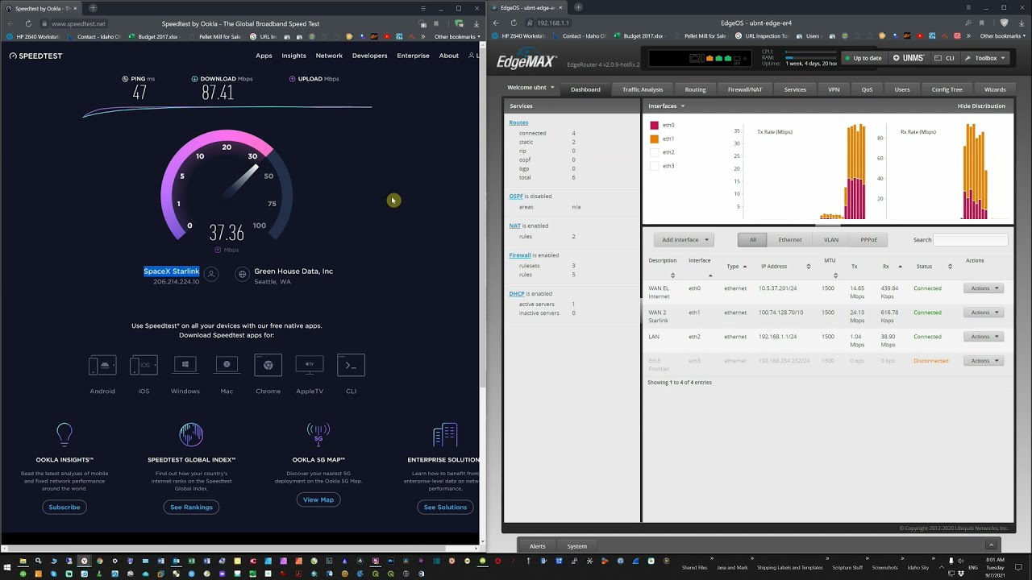Click the user icon beside SpaceX Starlink
The width and height of the screenshot is (1032, 580).
point(211,274)
